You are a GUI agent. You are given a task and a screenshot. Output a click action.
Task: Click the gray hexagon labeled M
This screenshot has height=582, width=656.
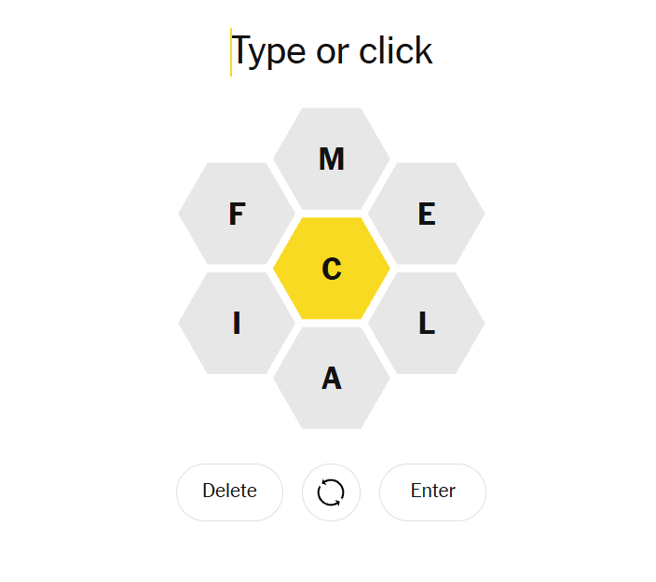[x=331, y=159]
